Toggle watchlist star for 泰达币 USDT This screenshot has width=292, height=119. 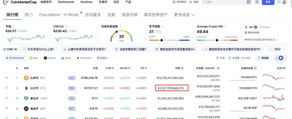click(x=6, y=98)
